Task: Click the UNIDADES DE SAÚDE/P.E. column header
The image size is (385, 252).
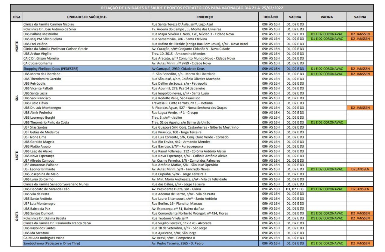Action: (x=87, y=17)
